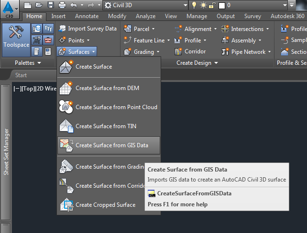Click the Event Viewer palette icon
Viewport: 307px width, 233px height.
coord(48,52)
